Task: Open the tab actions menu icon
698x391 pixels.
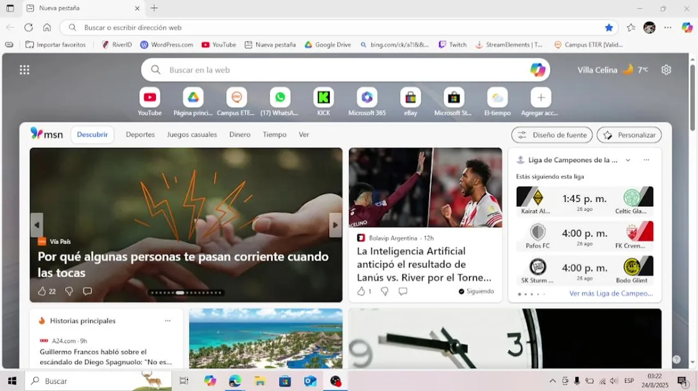Action: coord(10,8)
